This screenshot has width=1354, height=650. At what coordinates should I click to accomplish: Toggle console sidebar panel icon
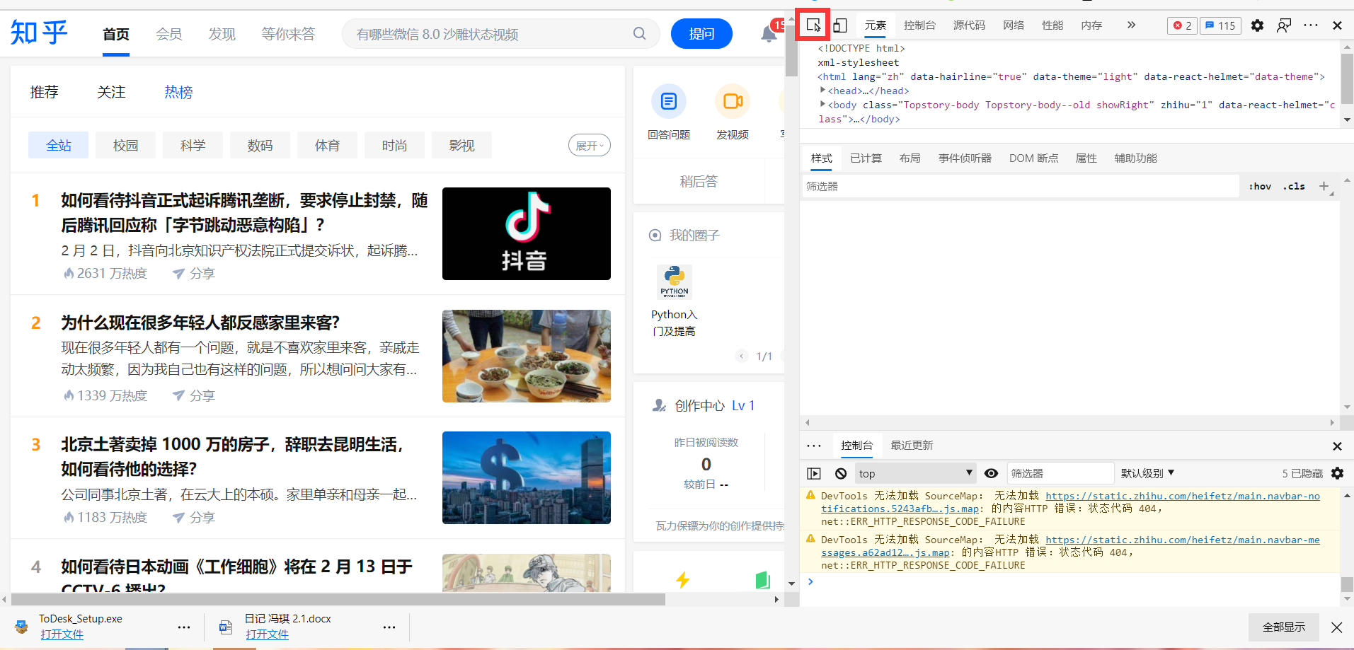(x=814, y=473)
